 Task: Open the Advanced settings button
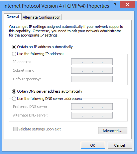coord(113,131)
